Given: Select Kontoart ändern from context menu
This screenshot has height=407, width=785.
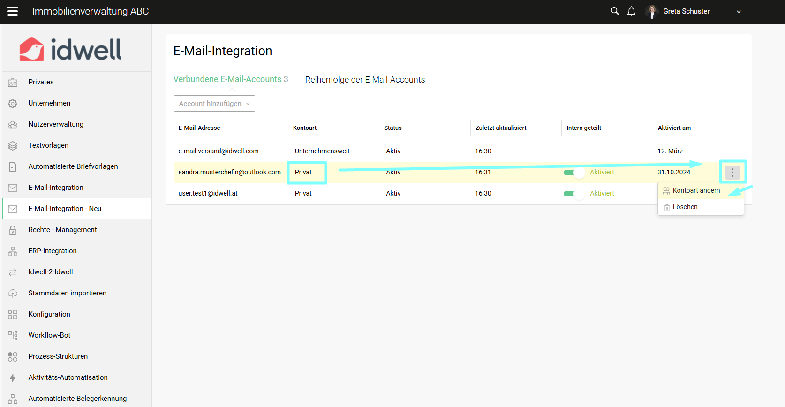Looking at the screenshot, I should pyautogui.click(x=696, y=190).
